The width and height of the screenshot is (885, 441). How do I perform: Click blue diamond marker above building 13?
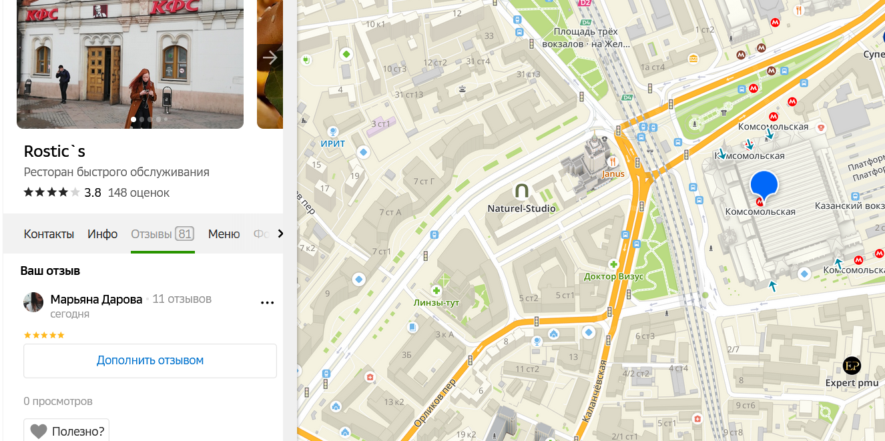pyautogui.click(x=588, y=332)
